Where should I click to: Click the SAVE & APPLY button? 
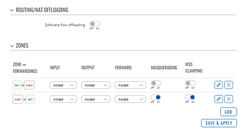pyautogui.click(x=219, y=123)
